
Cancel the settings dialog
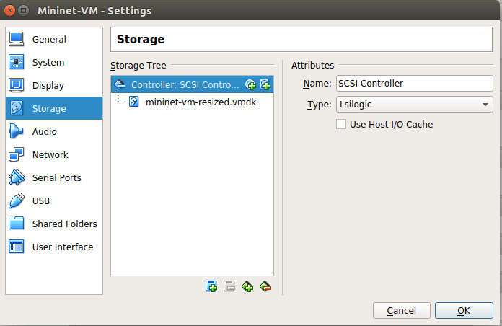click(401, 310)
